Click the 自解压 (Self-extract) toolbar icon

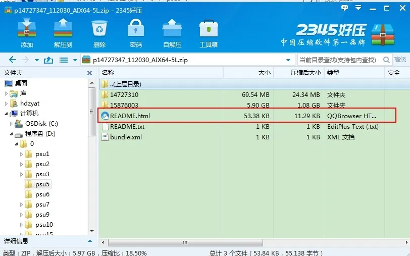pos(172,28)
